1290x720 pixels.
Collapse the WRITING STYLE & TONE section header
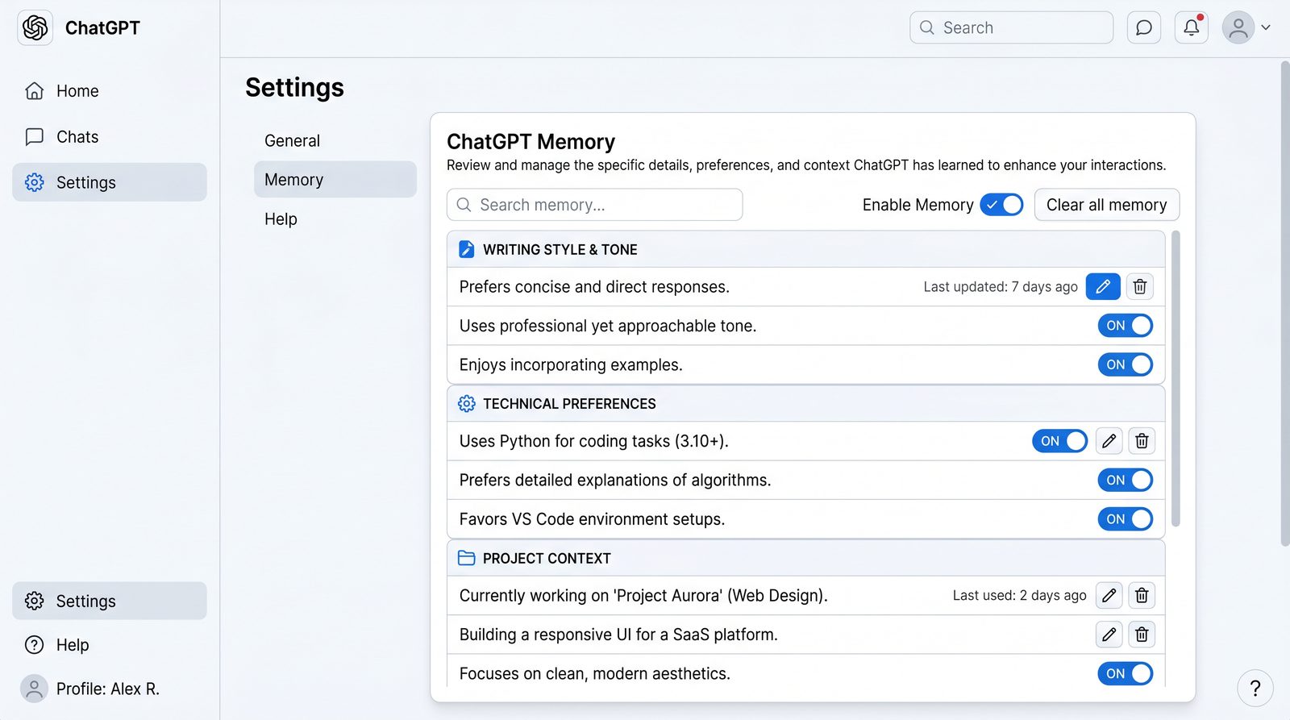[x=805, y=249]
